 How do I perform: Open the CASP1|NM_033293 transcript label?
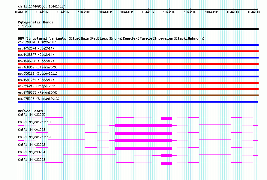31,160
